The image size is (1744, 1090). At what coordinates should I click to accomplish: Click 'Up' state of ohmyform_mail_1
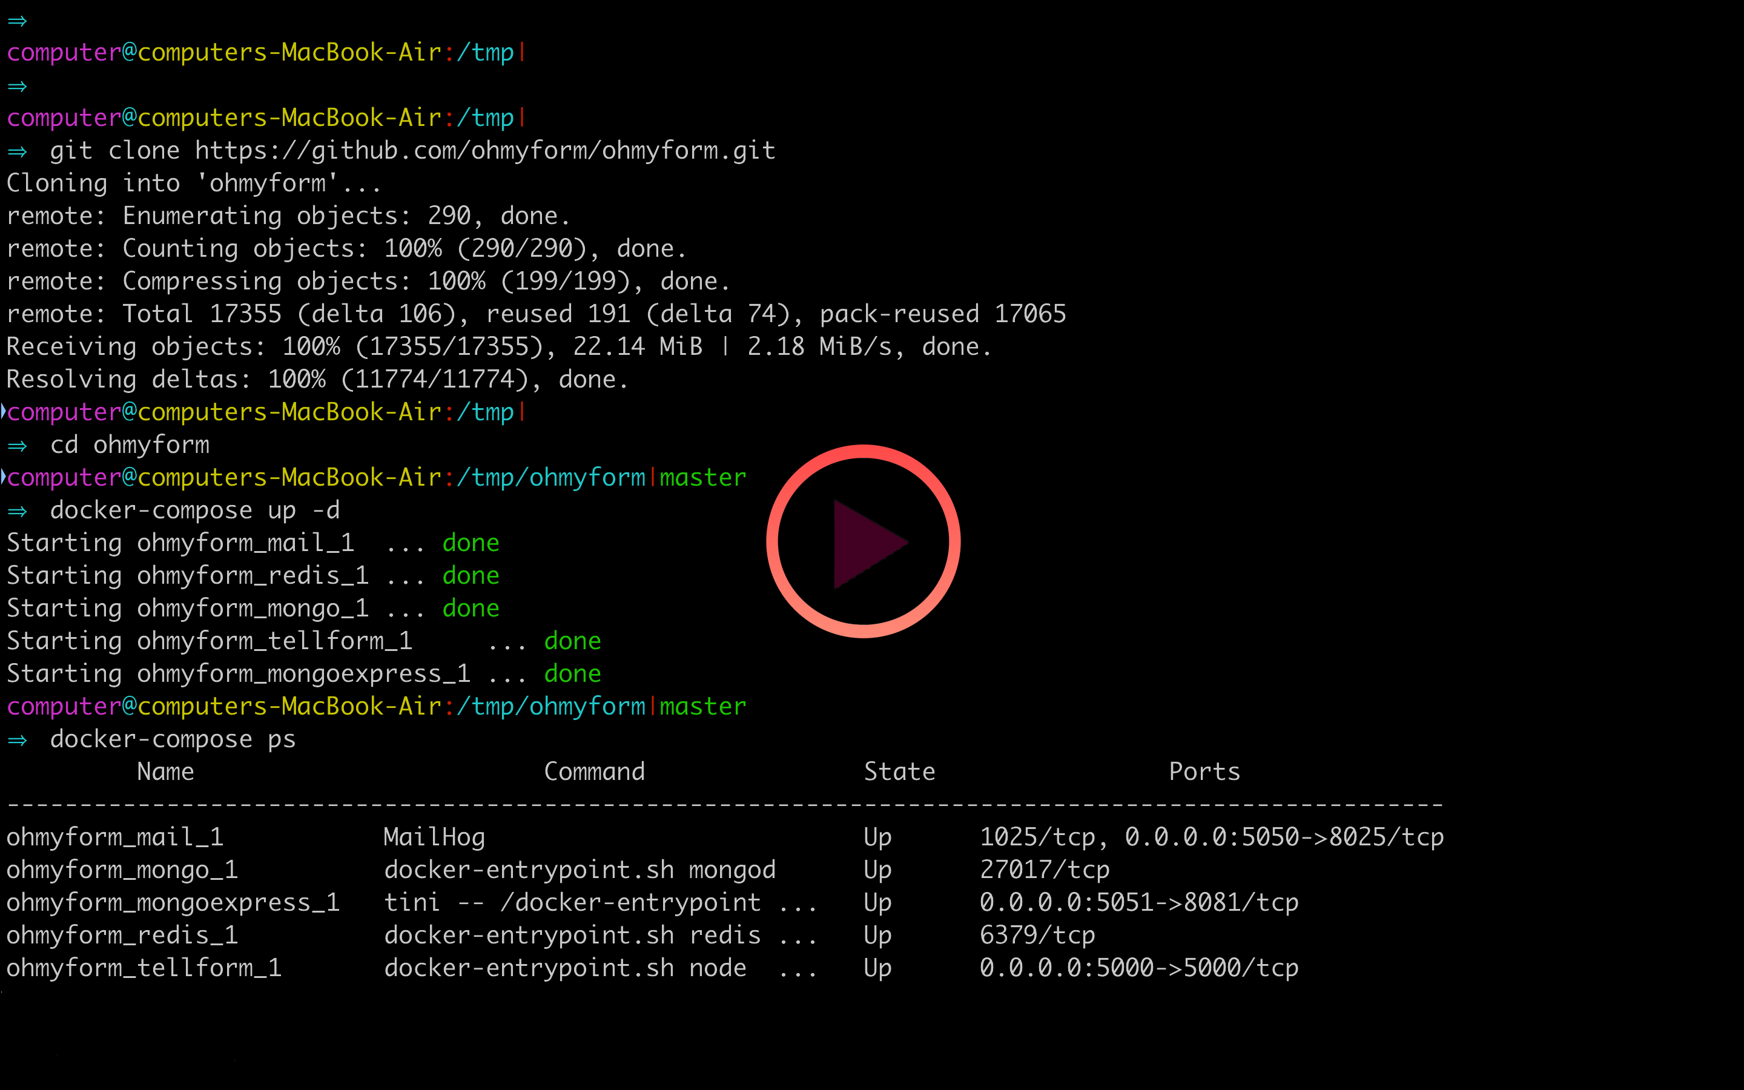(x=878, y=837)
